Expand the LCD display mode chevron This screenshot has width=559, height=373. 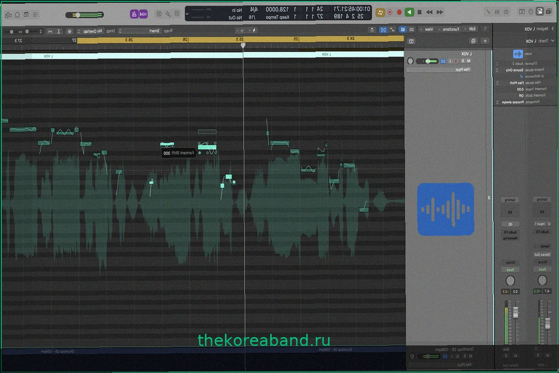point(187,14)
